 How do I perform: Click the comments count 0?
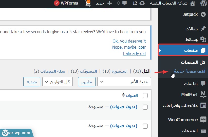point(119,3)
